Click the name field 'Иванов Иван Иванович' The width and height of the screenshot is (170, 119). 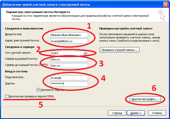click(x=69, y=35)
